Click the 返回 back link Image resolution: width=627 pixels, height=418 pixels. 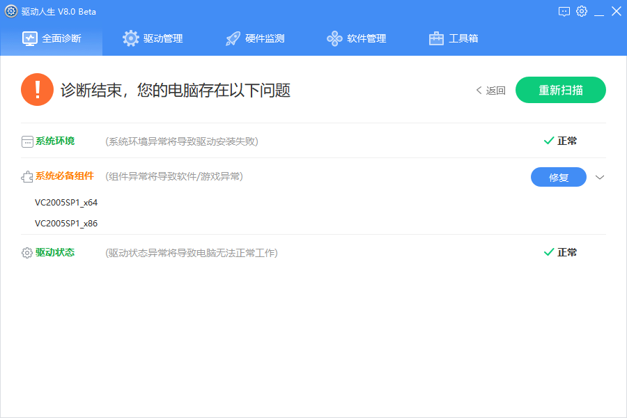(x=490, y=90)
